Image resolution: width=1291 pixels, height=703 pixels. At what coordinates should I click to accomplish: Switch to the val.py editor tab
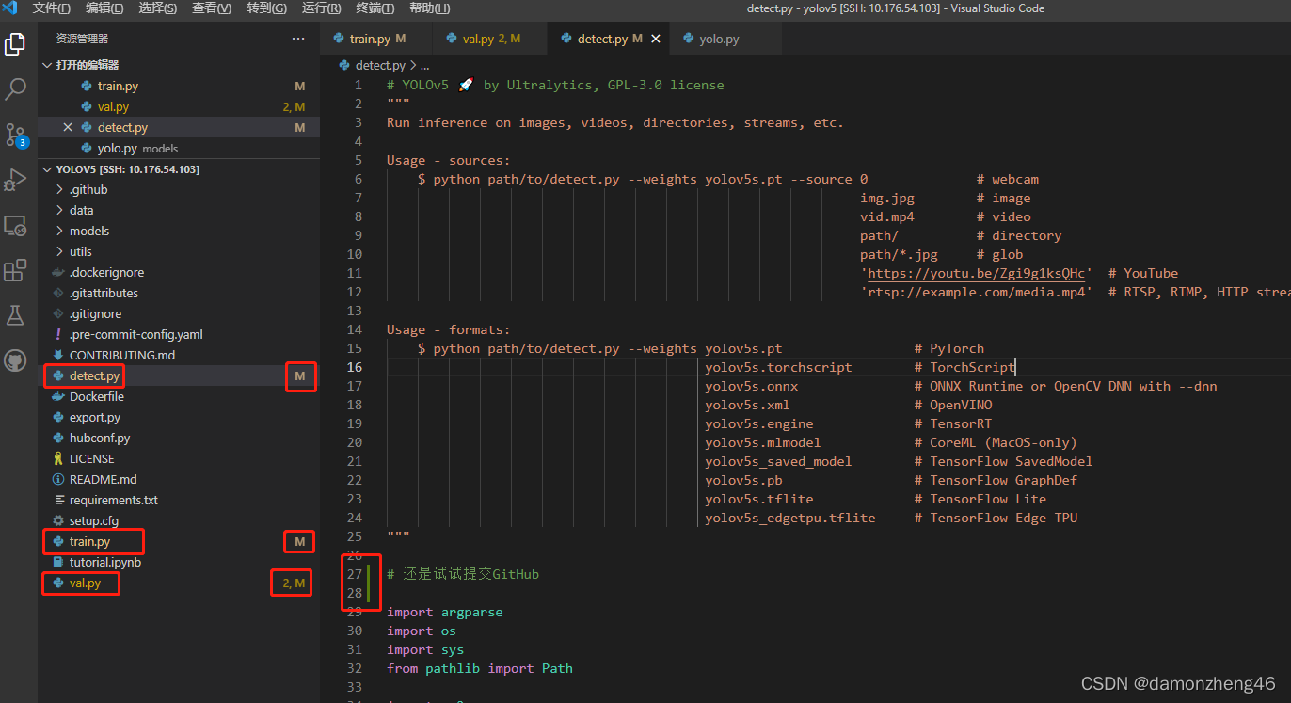tap(489, 39)
